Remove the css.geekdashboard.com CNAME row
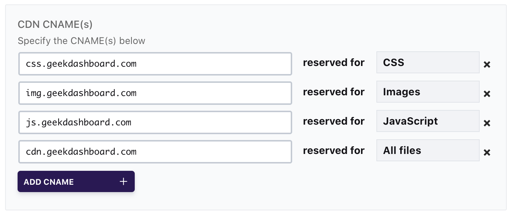Image resolution: width=517 pixels, height=217 pixels. pos(487,65)
